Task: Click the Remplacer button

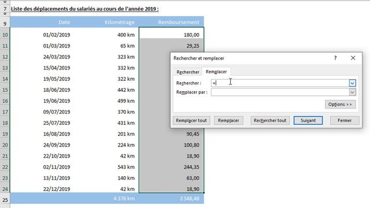Action: (x=228, y=120)
